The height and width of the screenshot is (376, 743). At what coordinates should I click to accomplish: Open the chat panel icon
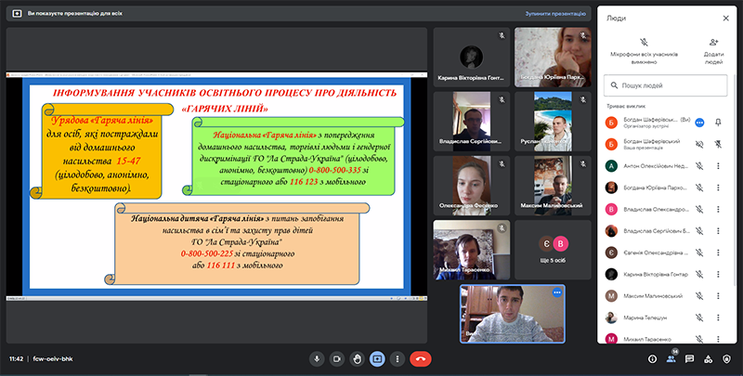pyautogui.click(x=689, y=359)
